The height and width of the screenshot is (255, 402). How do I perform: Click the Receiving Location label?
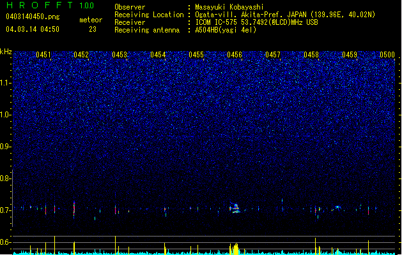[x=149, y=15]
